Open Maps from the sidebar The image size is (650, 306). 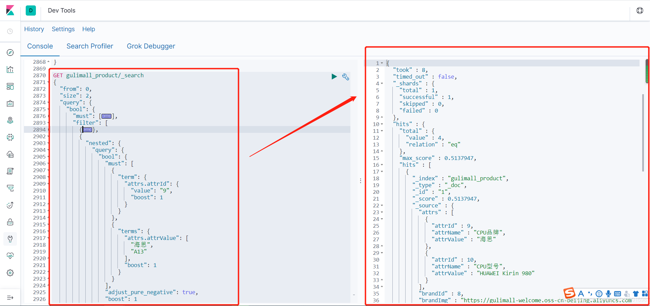(10, 120)
